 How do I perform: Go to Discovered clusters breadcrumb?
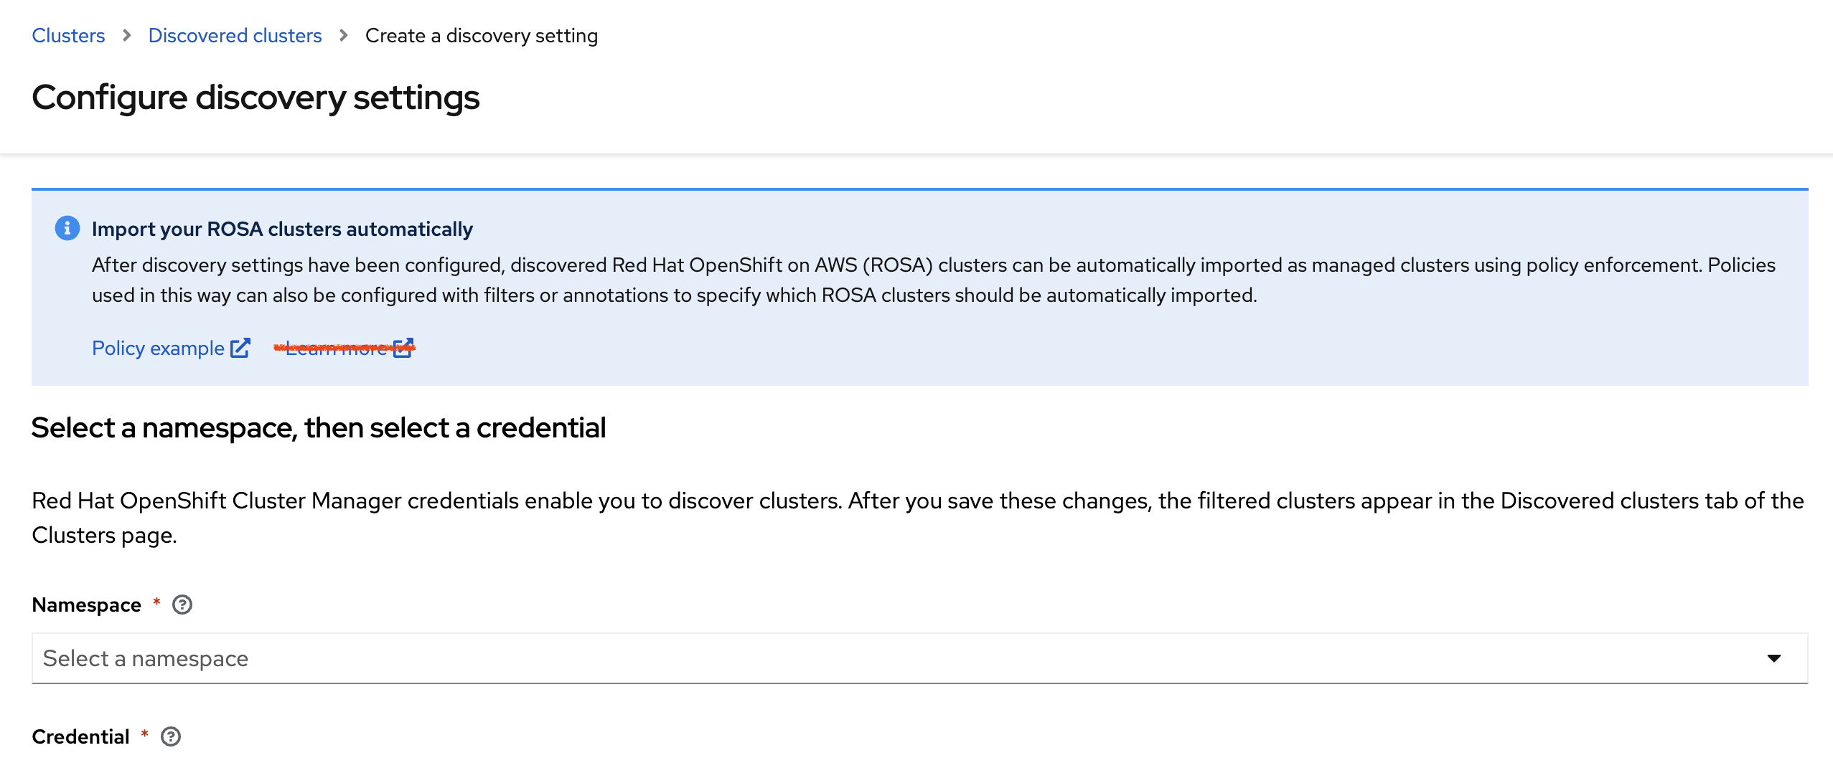coord(235,36)
